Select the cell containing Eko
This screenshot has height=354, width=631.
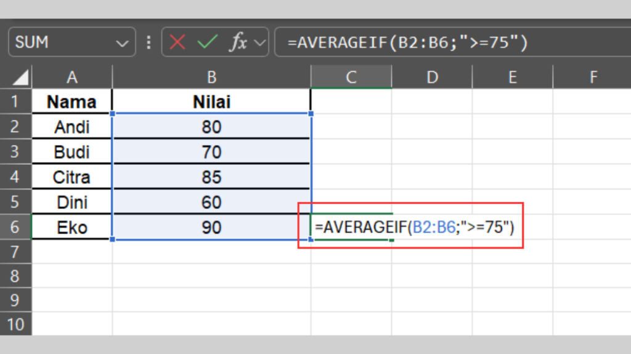coord(71,227)
